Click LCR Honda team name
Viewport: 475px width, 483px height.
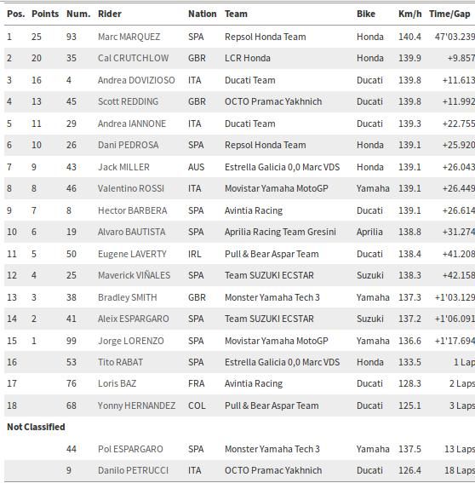(248, 58)
